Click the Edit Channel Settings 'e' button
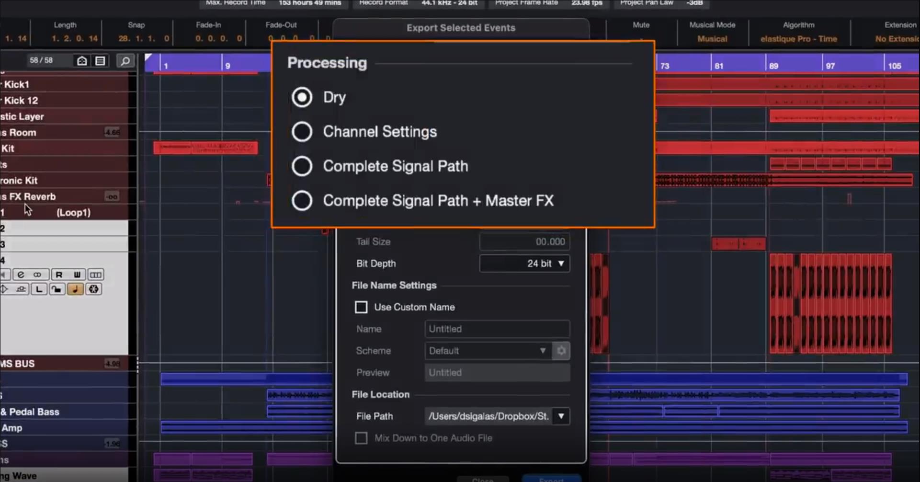The image size is (920, 482). point(21,275)
